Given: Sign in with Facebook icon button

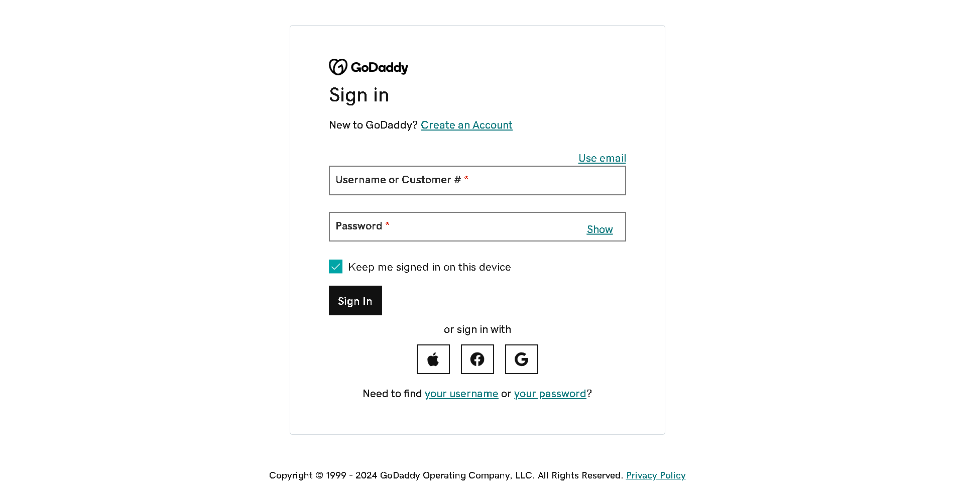Looking at the screenshot, I should click(477, 359).
